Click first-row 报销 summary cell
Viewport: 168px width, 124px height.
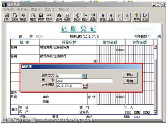click(x=25, y=50)
